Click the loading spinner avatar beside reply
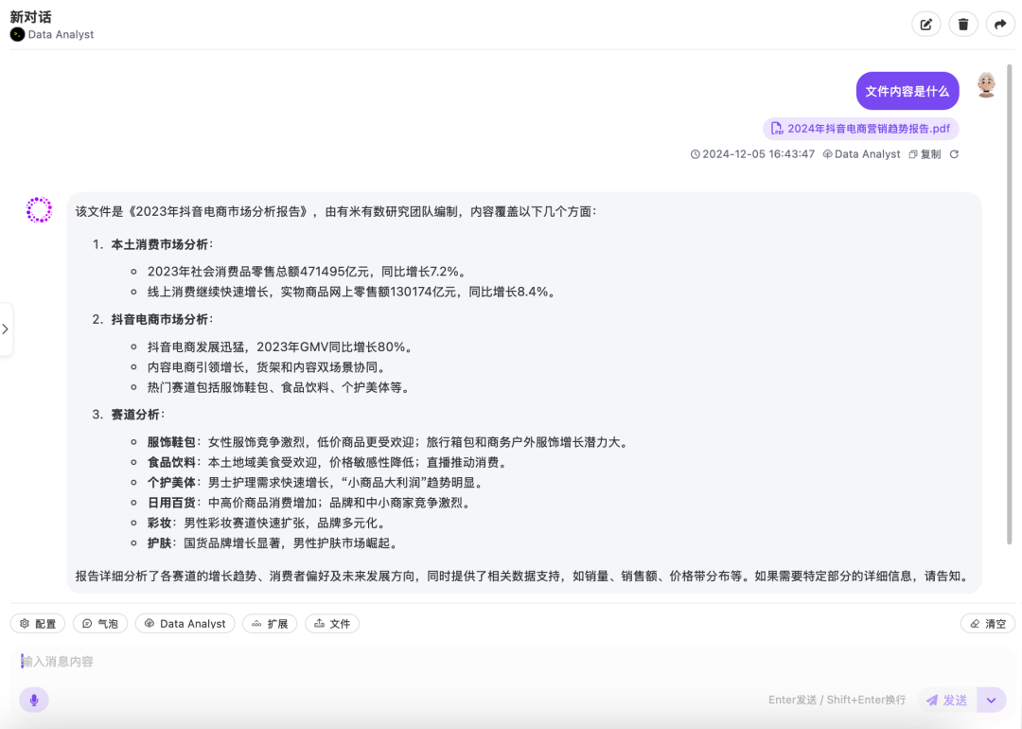Viewport: 1022px width, 729px height. 39,209
